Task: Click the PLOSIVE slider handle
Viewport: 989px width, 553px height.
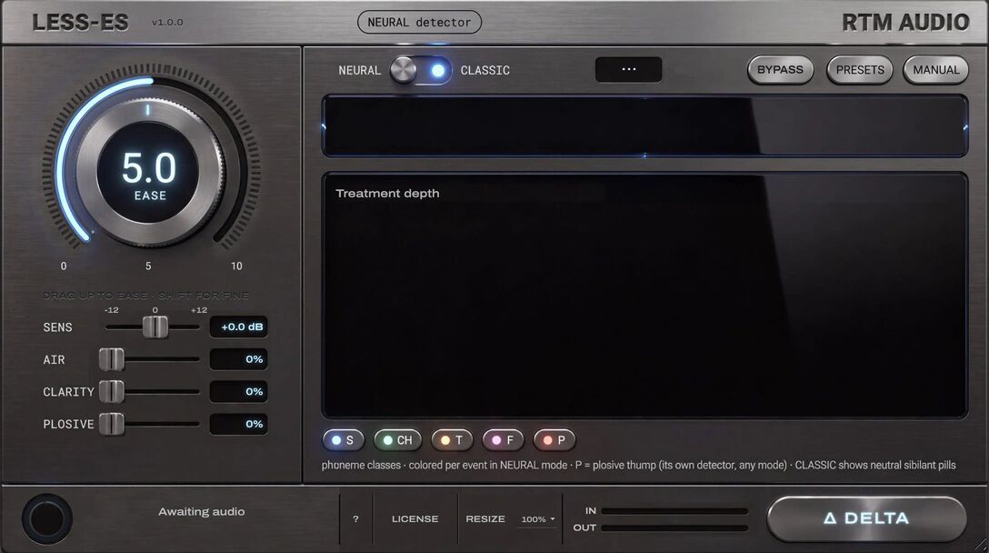Action: coord(112,424)
